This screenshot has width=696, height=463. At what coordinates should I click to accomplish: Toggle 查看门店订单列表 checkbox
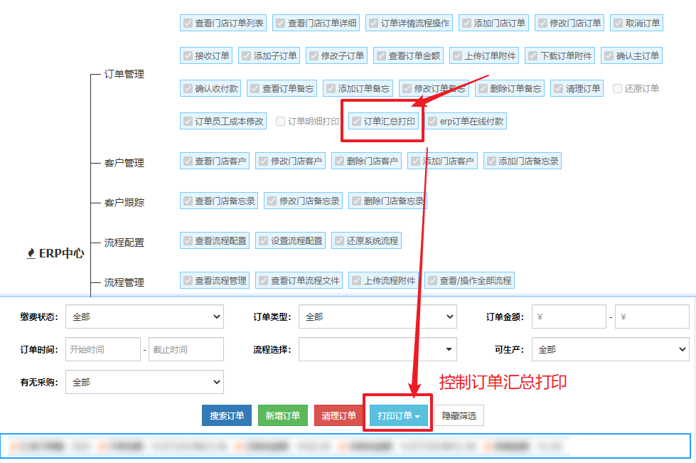tap(188, 23)
